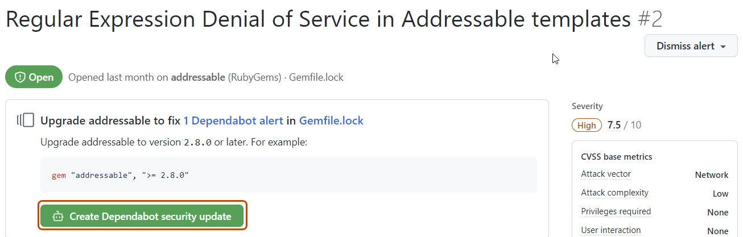This screenshot has height=237, width=743.
Task: Click Gemfile.lock in the Opened last month line
Action: 316,77
